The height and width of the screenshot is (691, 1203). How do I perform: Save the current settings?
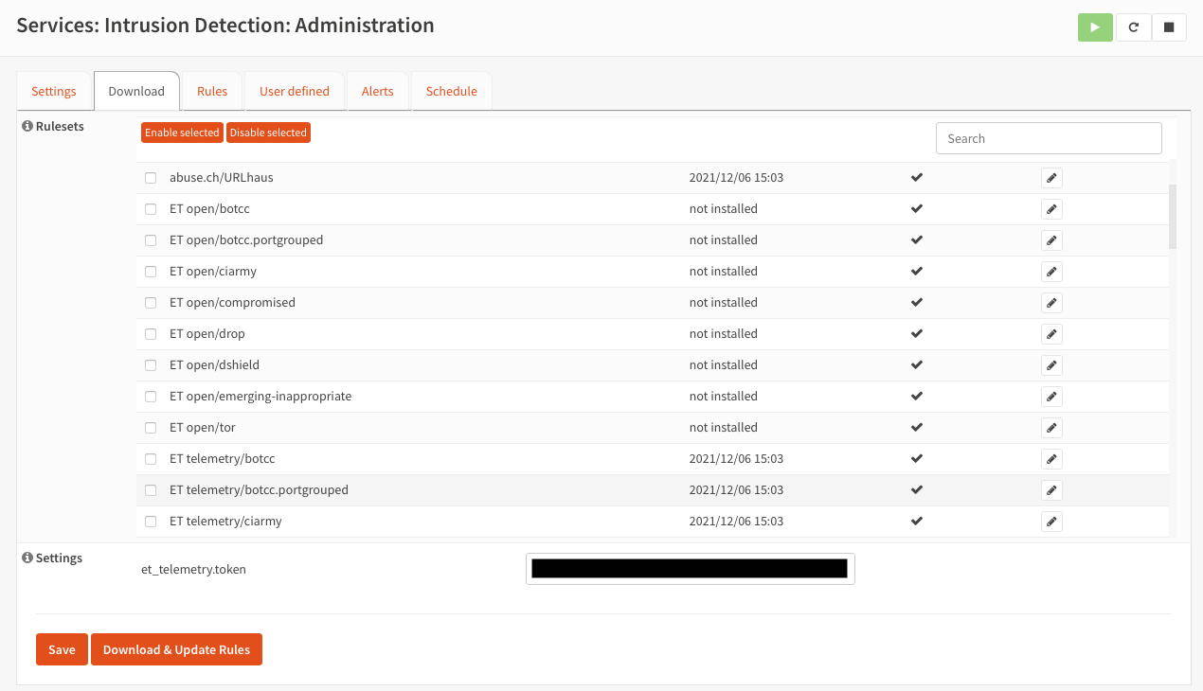pos(62,649)
